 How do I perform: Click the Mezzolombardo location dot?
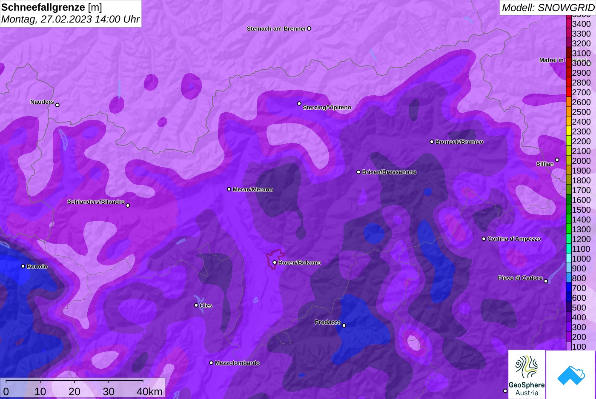coord(211,363)
